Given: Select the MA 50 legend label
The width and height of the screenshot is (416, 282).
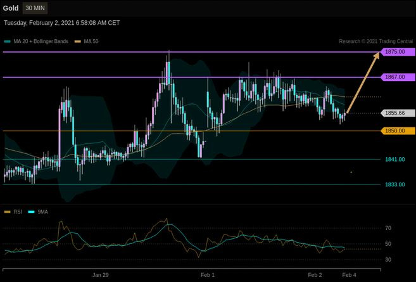Looking at the screenshot, I should (91, 41).
